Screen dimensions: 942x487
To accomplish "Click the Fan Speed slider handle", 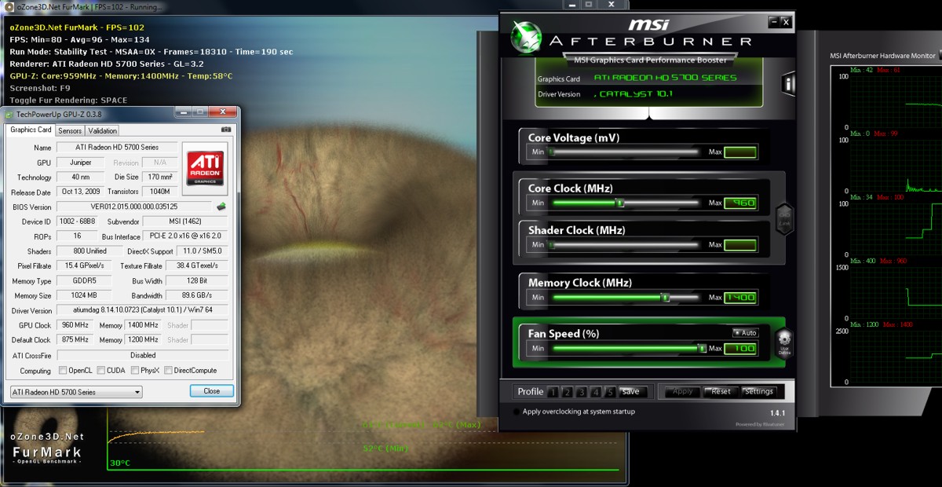I will point(703,349).
